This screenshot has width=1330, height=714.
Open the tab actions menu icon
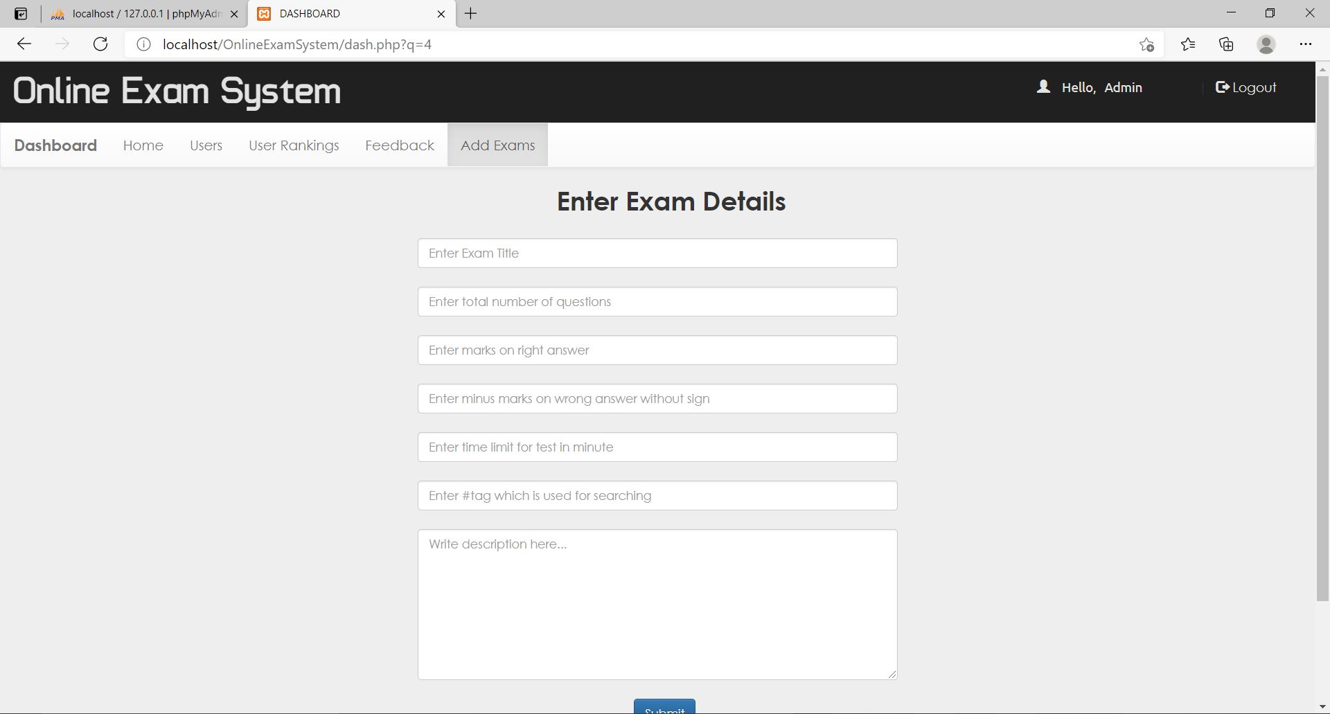point(21,14)
